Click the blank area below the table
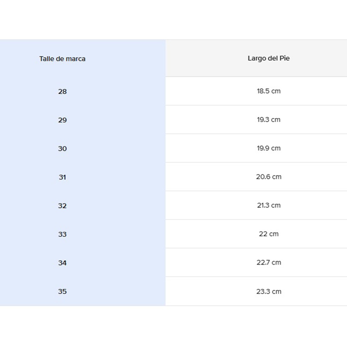Screen dimensions: 347x347 (173, 327)
